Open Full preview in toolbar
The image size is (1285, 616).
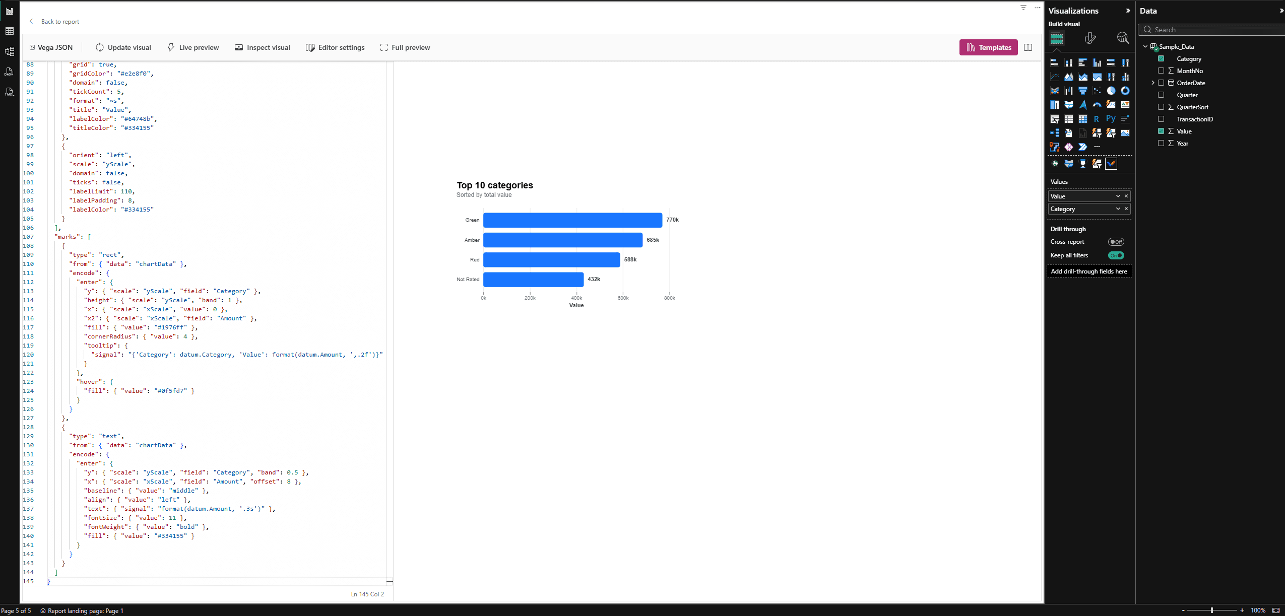405,47
